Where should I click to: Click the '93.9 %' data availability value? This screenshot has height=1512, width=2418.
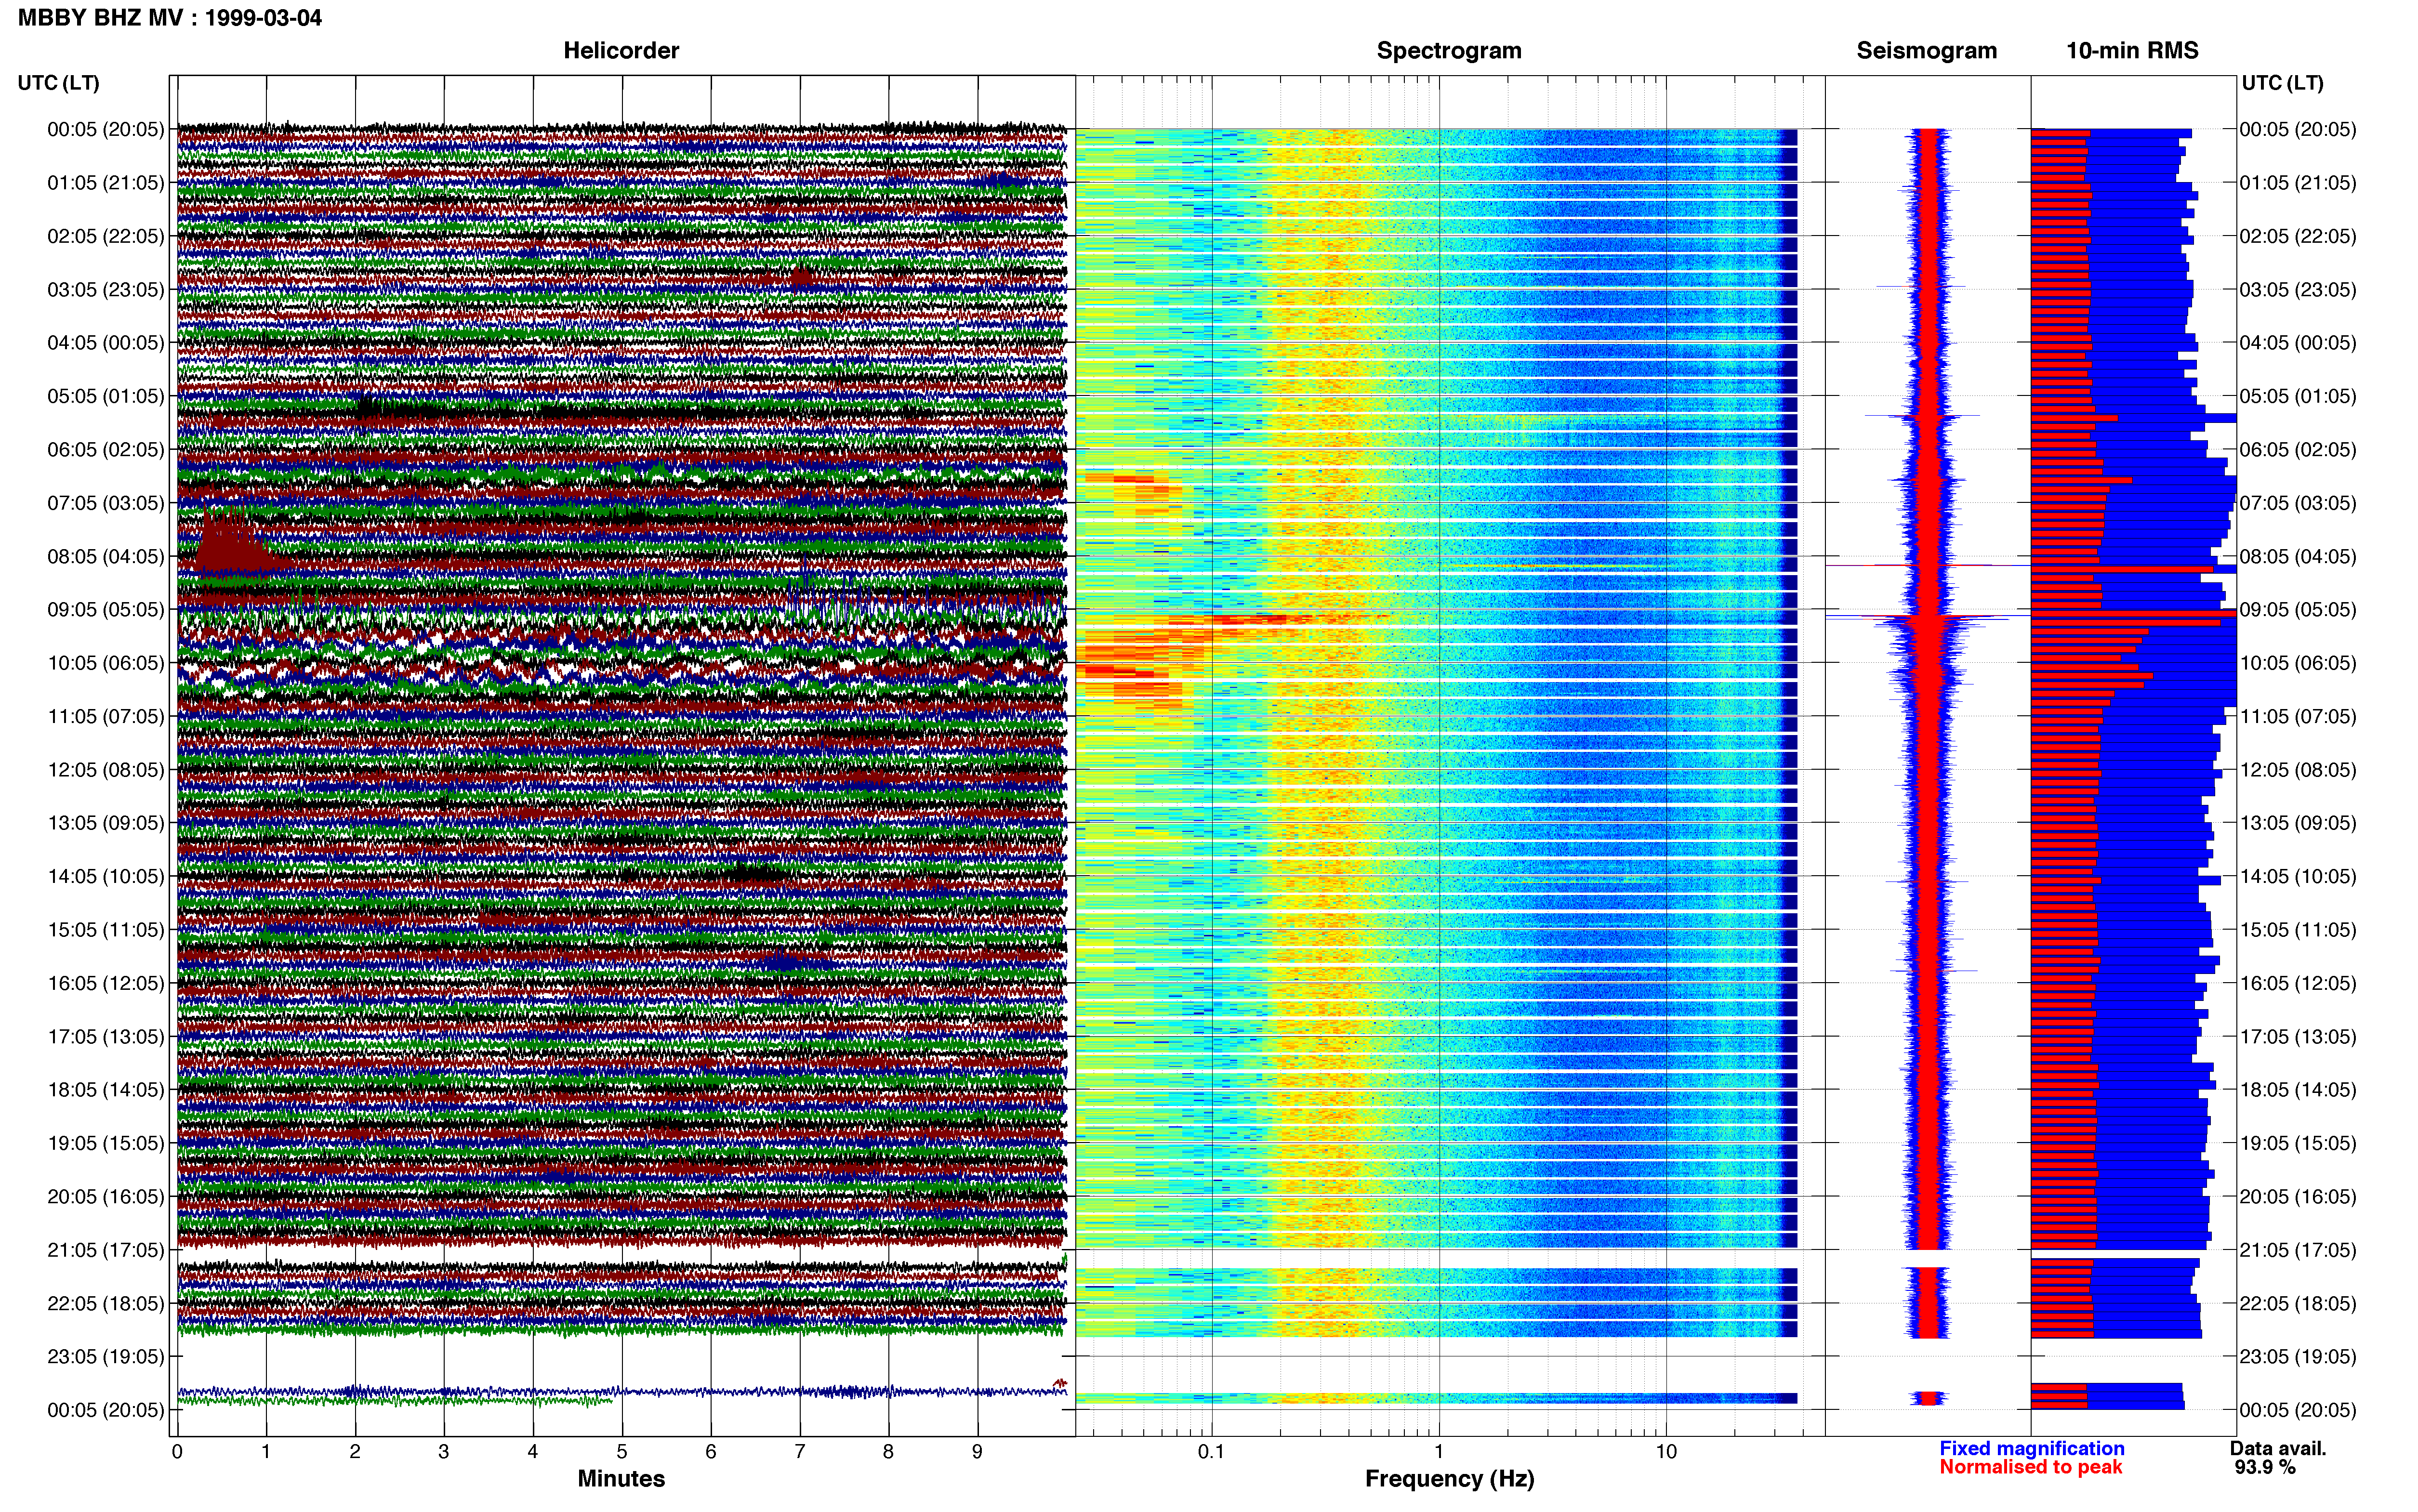pos(2265,1468)
